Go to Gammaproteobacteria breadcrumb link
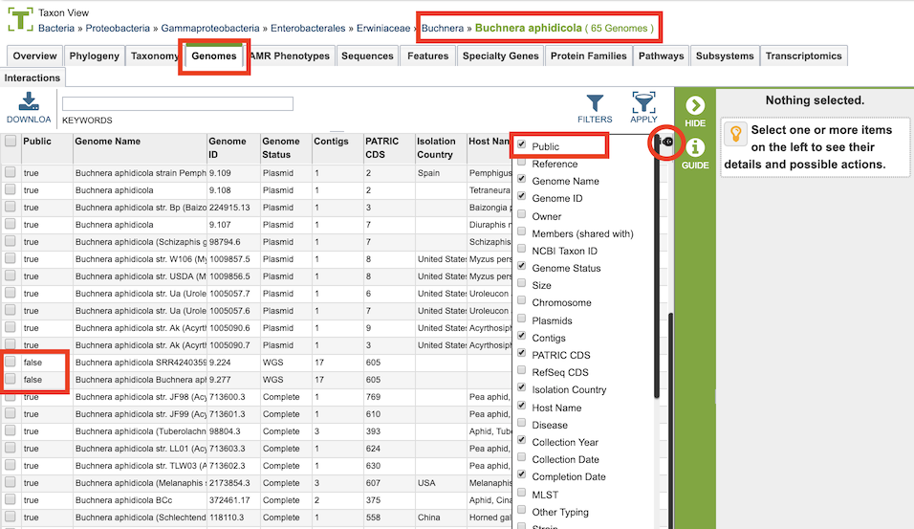This screenshot has height=529, width=914. click(210, 28)
